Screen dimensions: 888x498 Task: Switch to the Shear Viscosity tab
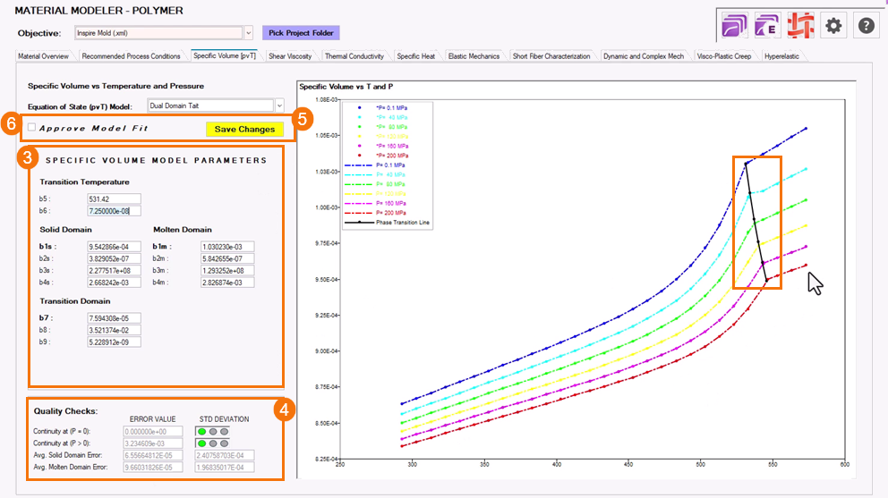click(x=290, y=56)
